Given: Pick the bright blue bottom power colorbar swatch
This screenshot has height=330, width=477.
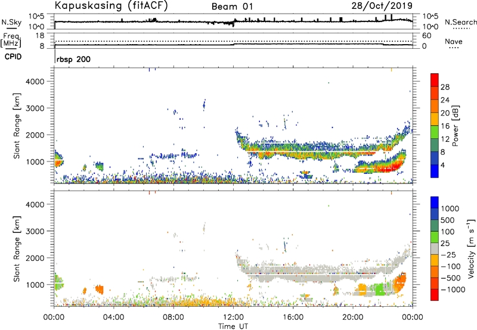Looking at the screenshot, I should pos(435,172).
